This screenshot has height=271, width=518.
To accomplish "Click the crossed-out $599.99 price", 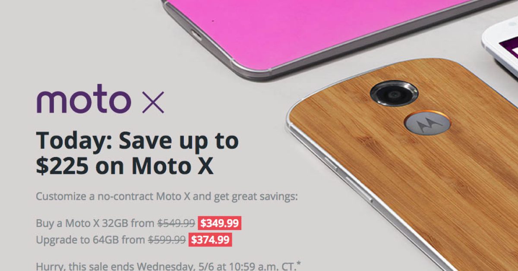I will click(167, 239).
